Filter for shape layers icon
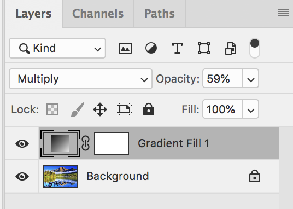The width and height of the screenshot is (293, 209). coord(204,48)
